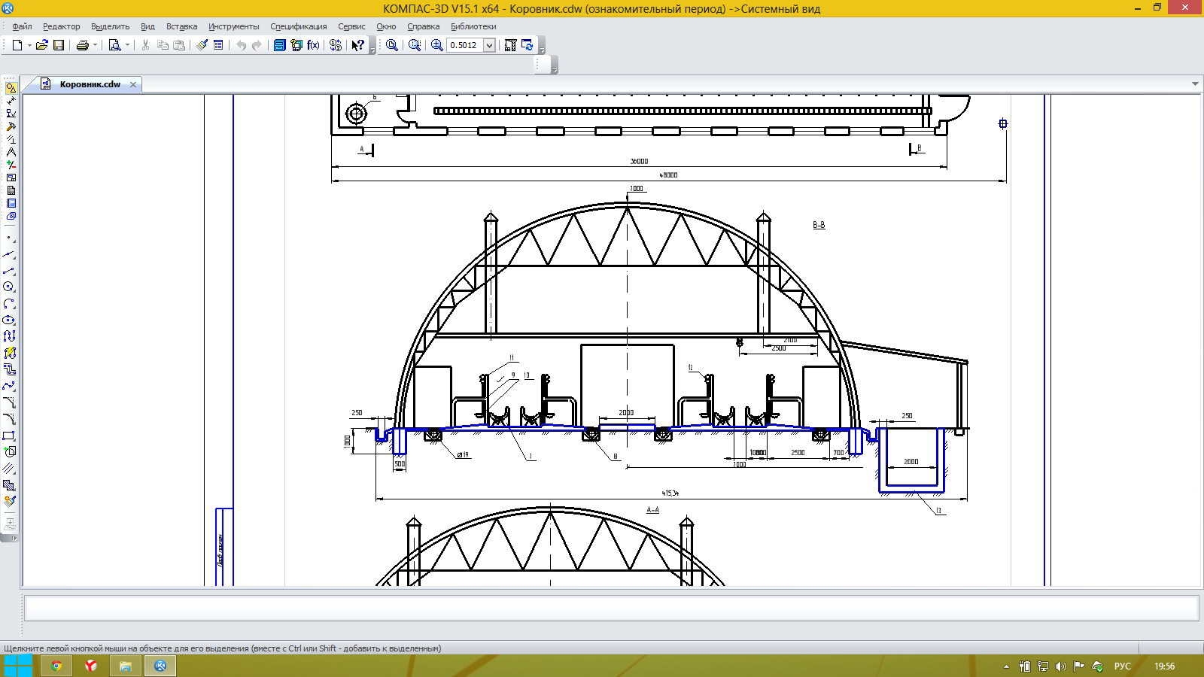Select the Fillet tool
The width and height of the screenshot is (1204, 677).
9,419
